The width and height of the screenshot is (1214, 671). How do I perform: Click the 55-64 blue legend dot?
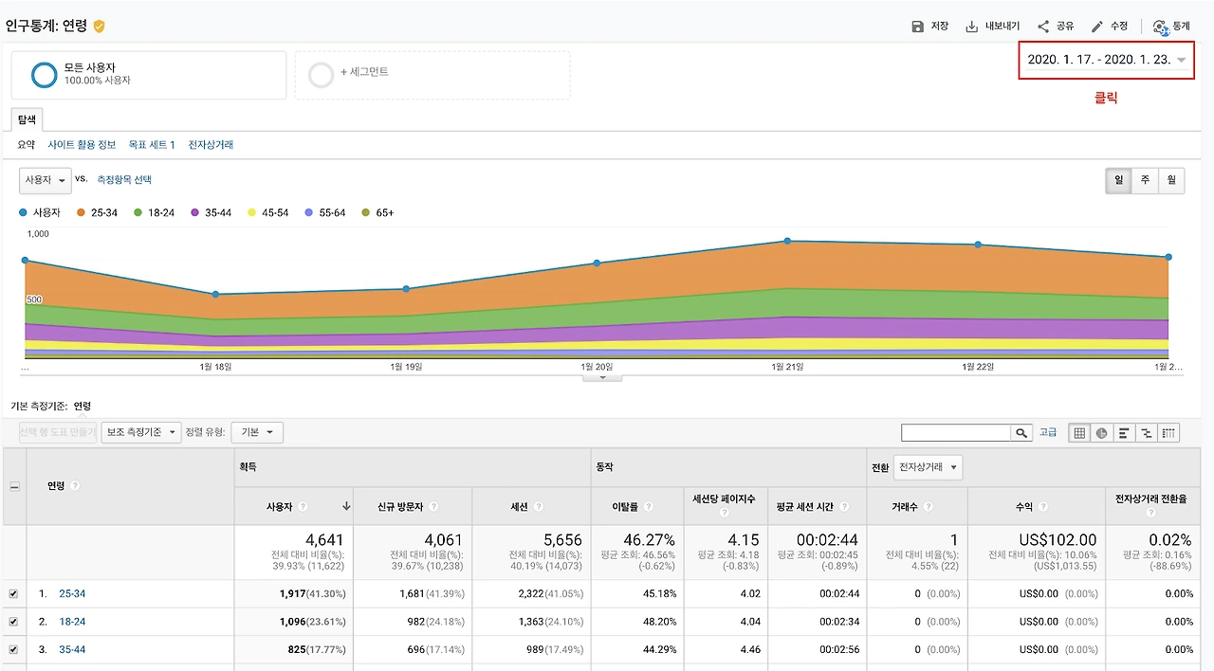click(309, 213)
